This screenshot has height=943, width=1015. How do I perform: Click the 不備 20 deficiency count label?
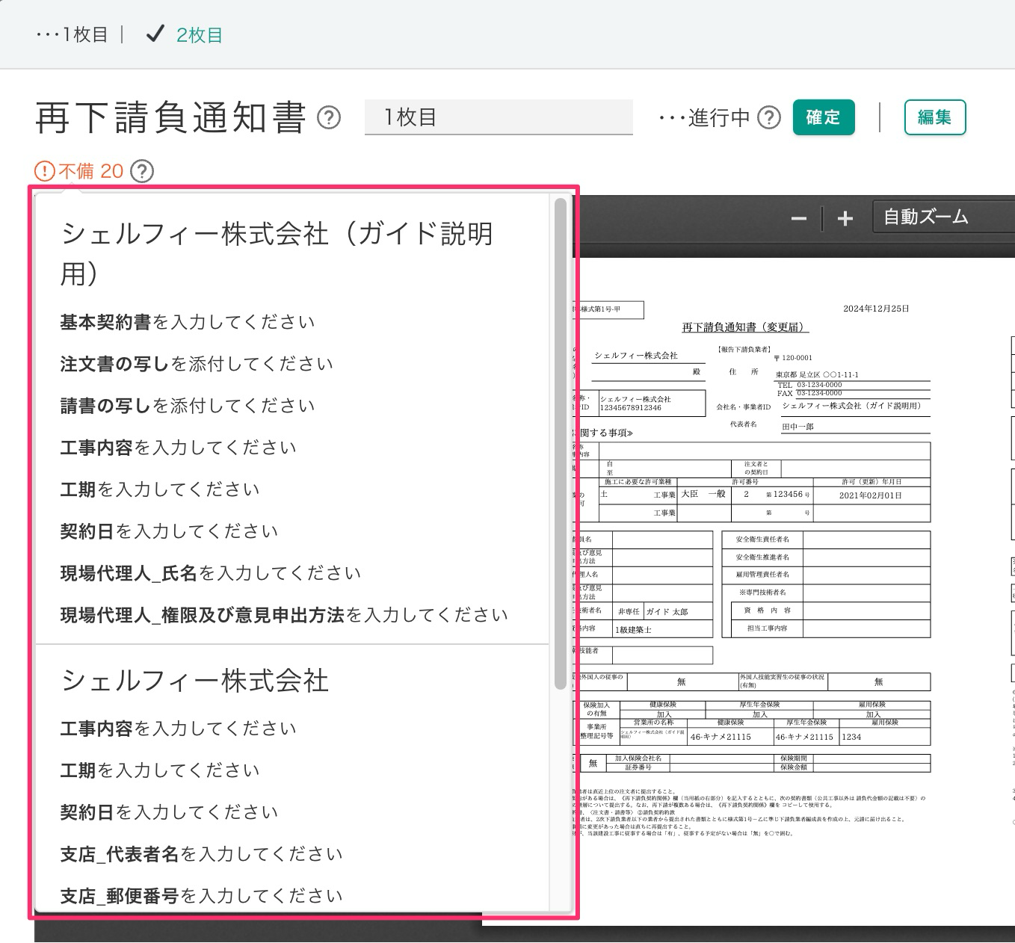(x=90, y=171)
